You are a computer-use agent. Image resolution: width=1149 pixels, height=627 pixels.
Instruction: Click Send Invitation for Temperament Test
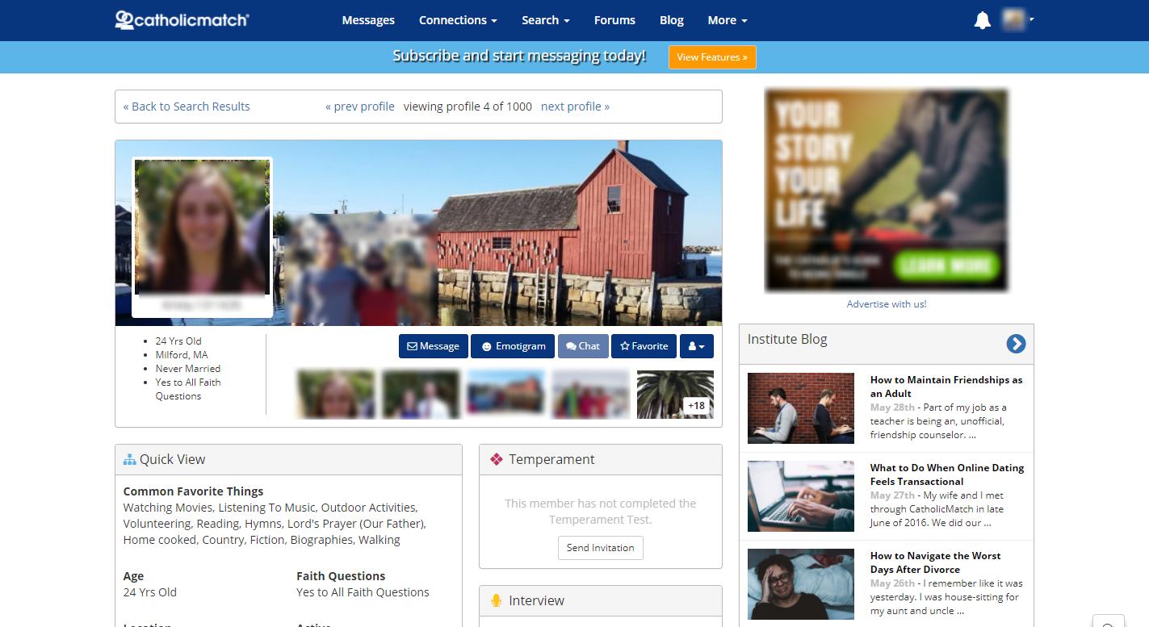(600, 548)
